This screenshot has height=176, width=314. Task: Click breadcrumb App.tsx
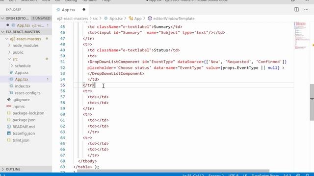pos(116,19)
